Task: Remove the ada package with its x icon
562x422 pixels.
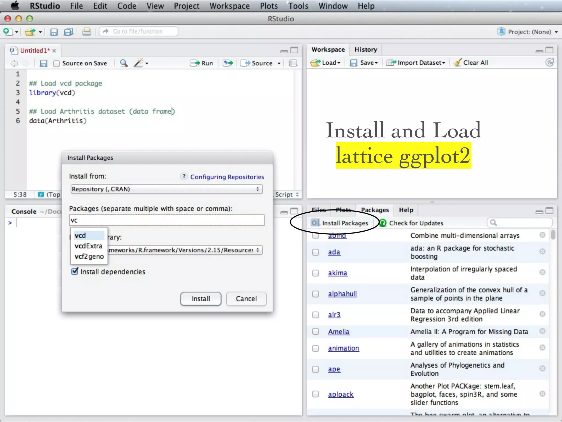Action: (x=542, y=251)
